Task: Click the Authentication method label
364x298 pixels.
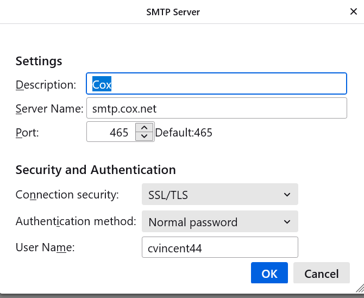Action: pos(76,221)
